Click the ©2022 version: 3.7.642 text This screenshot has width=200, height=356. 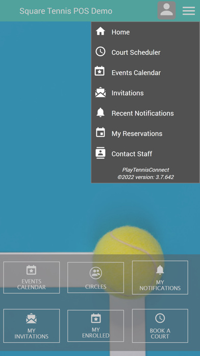coord(145,177)
